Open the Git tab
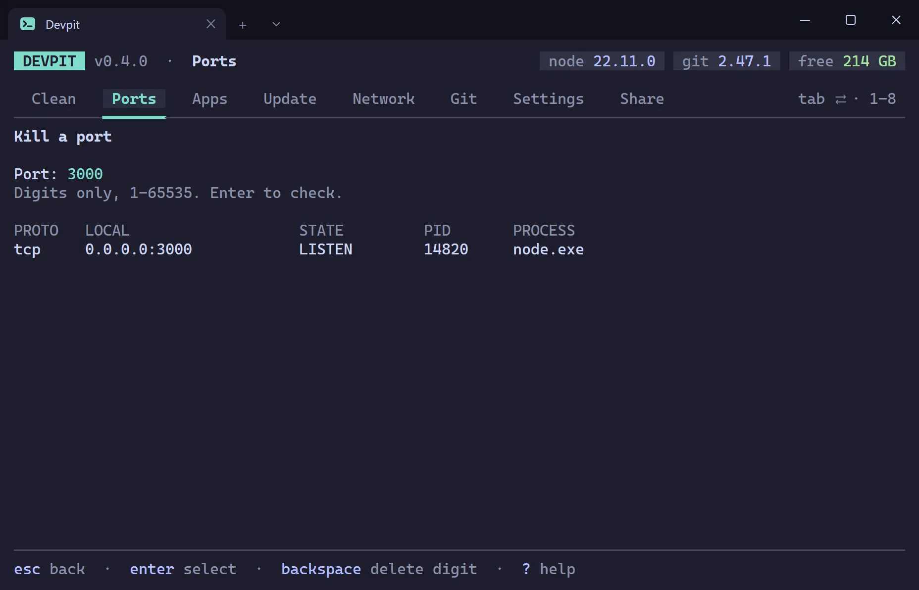 click(x=464, y=99)
